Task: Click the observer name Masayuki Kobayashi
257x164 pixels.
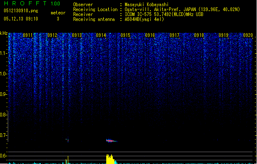Action: (147, 5)
